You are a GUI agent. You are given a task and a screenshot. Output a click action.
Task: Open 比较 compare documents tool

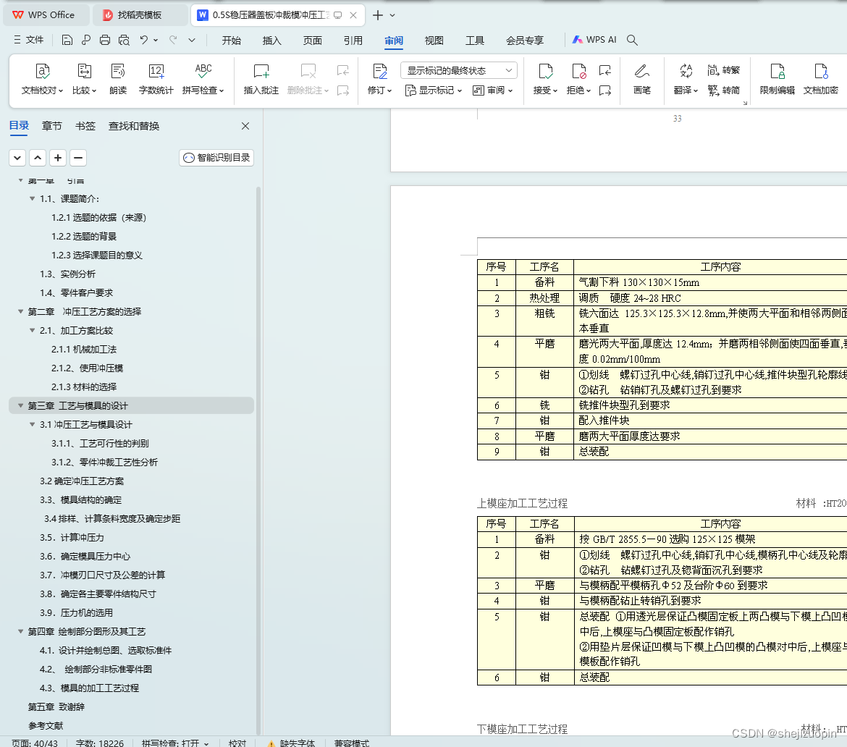(84, 79)
